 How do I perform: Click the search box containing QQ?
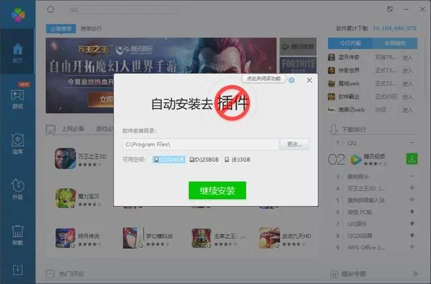click(x=123, y=10)
